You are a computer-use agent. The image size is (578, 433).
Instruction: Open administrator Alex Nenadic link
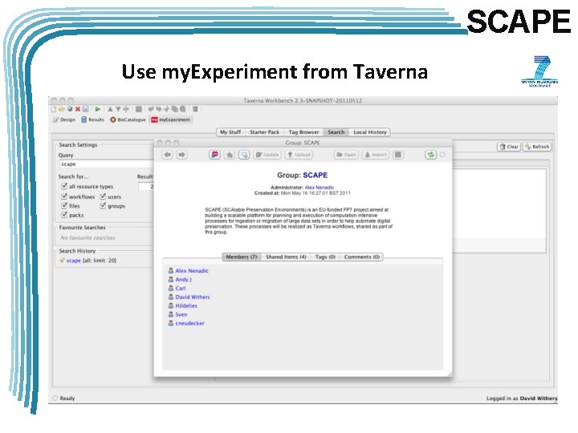click(x=320, y=188)
